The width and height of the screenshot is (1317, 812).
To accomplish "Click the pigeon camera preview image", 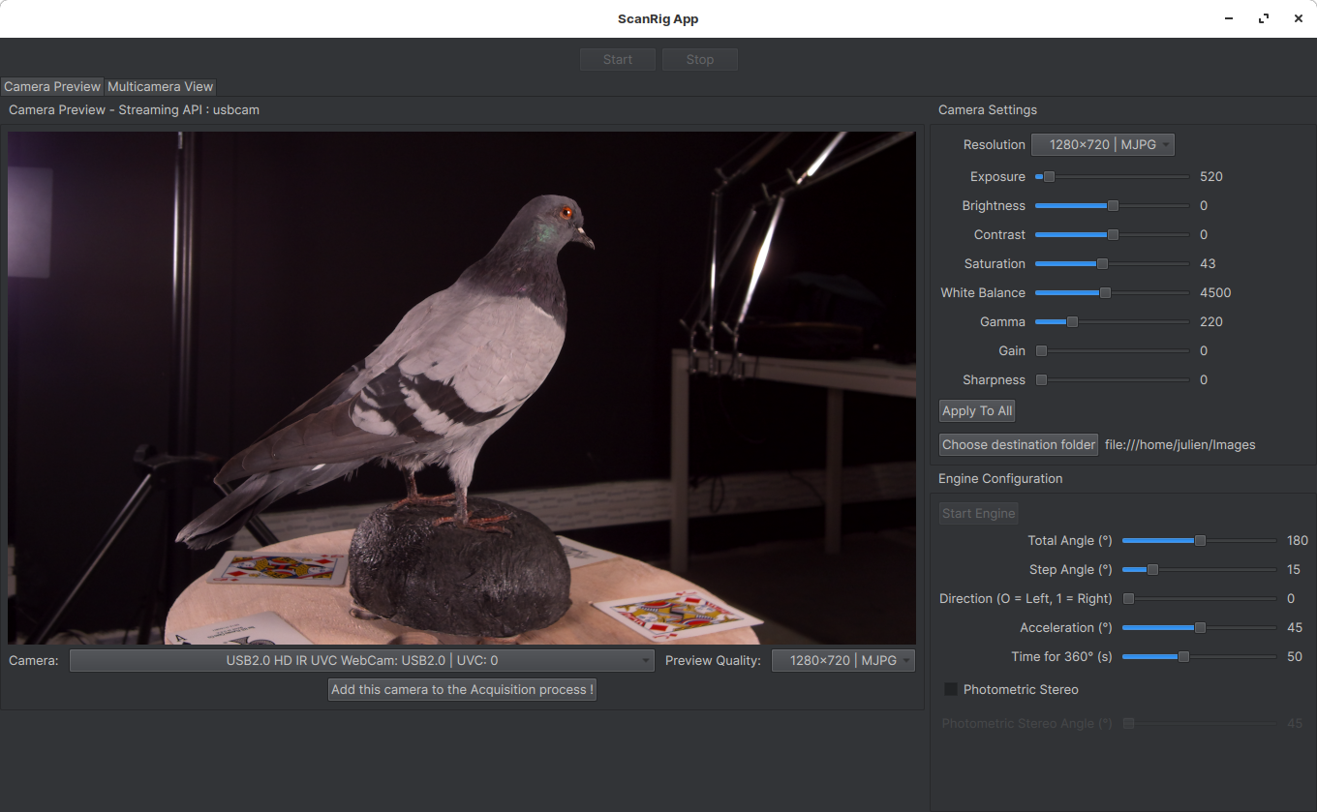I will click(x=461, y=387).
